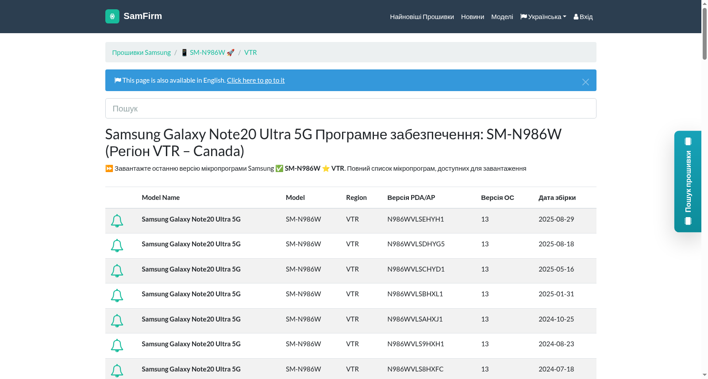Click the scrollbar down arrow
Screen dimensions: 708x379
(704, 375)
